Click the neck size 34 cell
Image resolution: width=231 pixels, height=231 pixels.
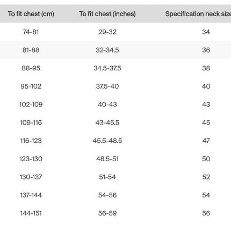[206, 32]
